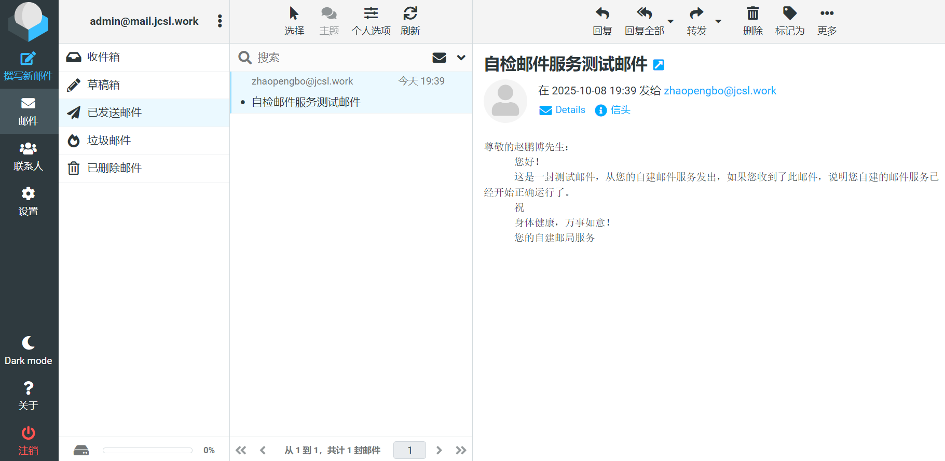Screen dimensions: 945x461
Task: Open the Mark as tag icon
Action: click(789, 13)
